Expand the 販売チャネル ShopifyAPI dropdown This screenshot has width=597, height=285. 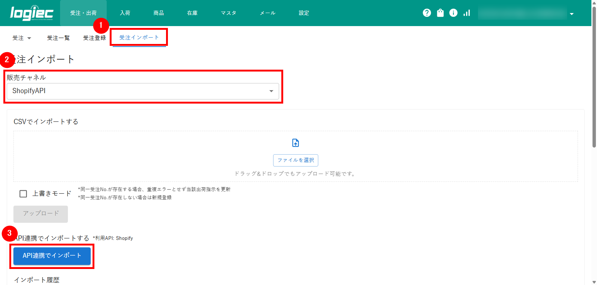[x=143, y=91]
